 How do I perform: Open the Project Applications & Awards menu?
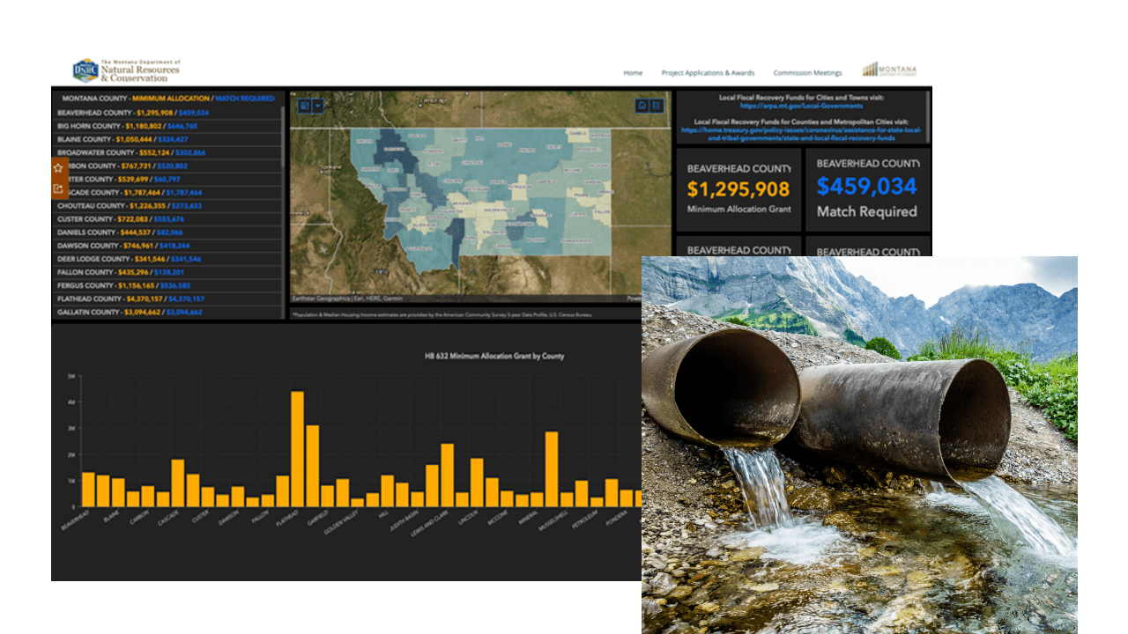(708, 73)
